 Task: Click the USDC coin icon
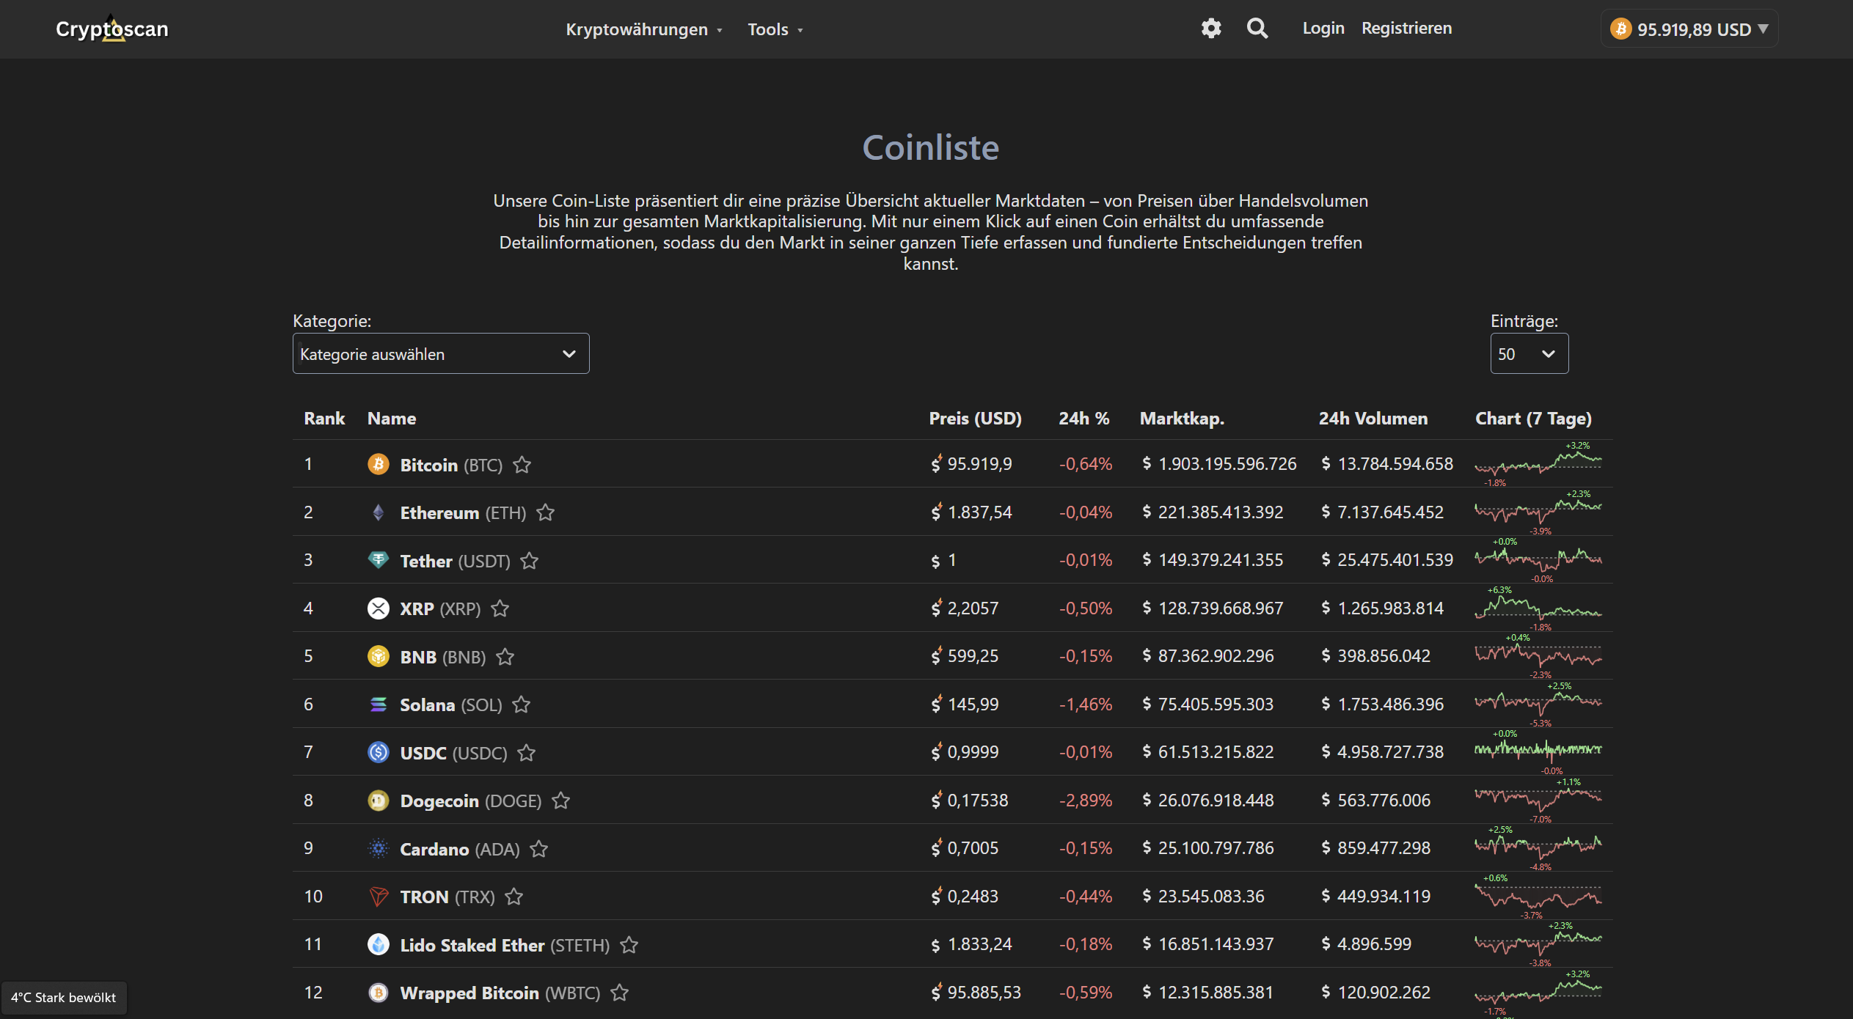(379, 752)
